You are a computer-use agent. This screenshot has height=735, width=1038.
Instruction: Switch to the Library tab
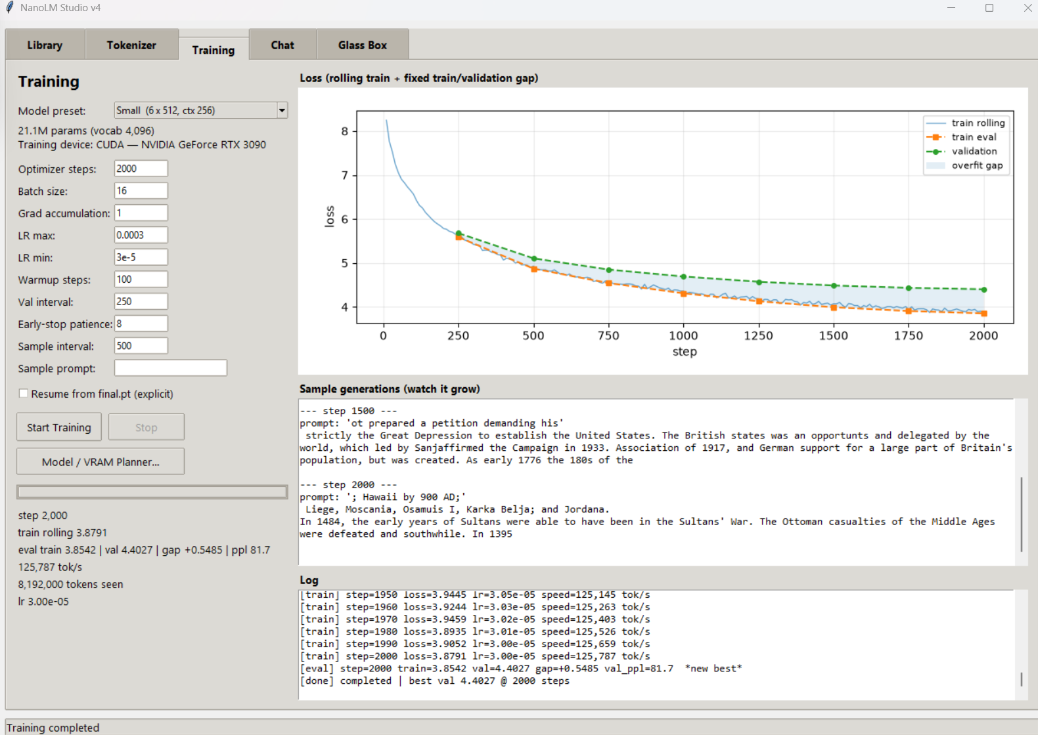(x=45, y=45)
